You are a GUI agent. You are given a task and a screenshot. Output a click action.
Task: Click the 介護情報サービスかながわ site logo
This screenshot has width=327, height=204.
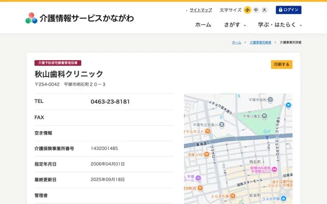click(80, 18)
